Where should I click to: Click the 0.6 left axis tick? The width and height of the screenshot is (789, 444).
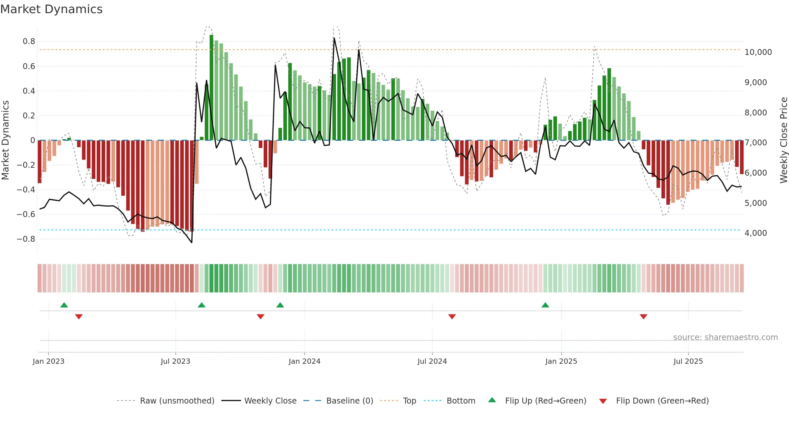pos(29,66)
